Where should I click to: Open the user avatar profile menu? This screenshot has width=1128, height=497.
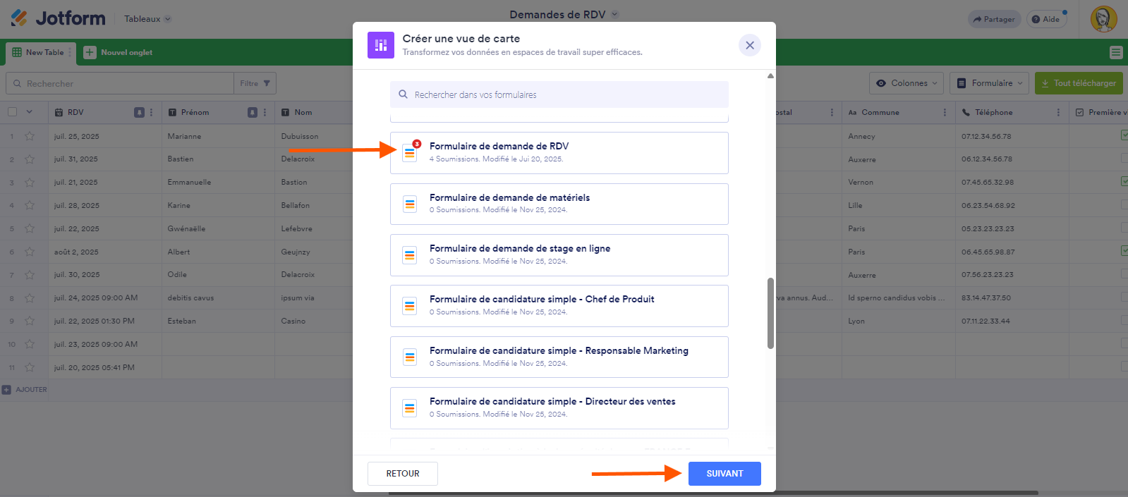point(1103,19)
